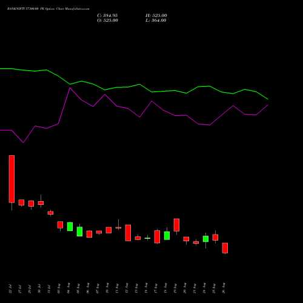
Task: Select the red candle for 19 Aug
Action: [176, 225]
